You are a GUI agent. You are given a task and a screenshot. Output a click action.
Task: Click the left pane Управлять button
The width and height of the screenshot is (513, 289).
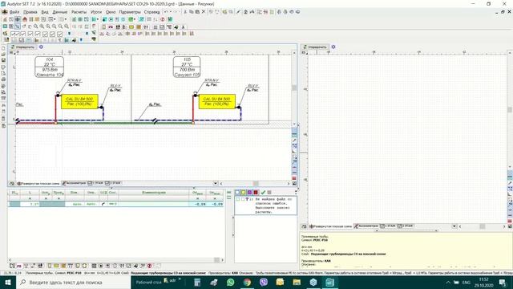point(22,47)
